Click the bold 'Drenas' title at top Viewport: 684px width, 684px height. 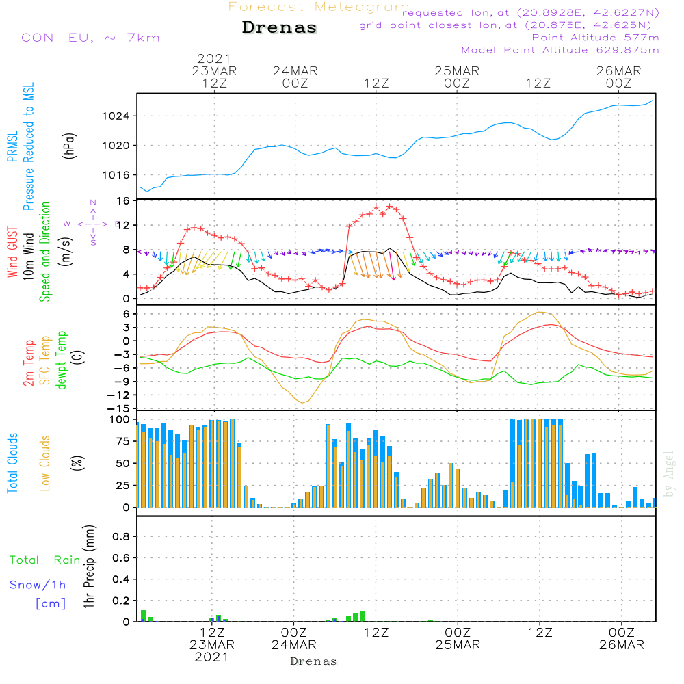coord(279,27)
